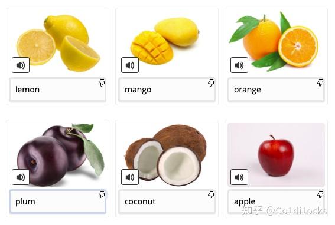Focus the text field containing plum
This screenshot has height=225, width=335.
coord(58,201)
